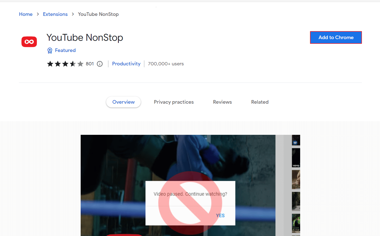380x236 pixels.
Task: Click the YouTube NonStop title heading
Action: (85, 37)
